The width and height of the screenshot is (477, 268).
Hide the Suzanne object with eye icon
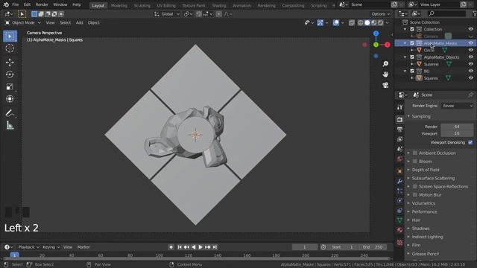coord(470,64)
